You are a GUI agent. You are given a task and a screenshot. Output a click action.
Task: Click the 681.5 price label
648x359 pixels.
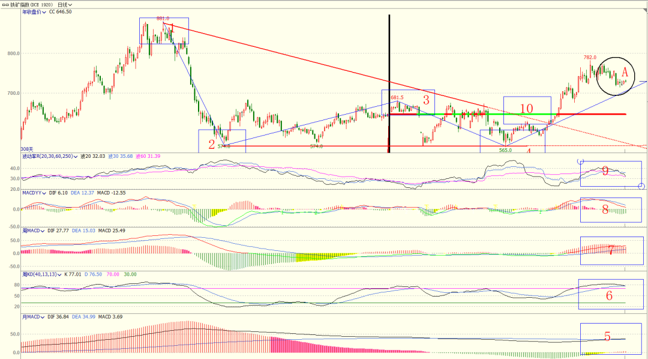[x=397, y=97]
